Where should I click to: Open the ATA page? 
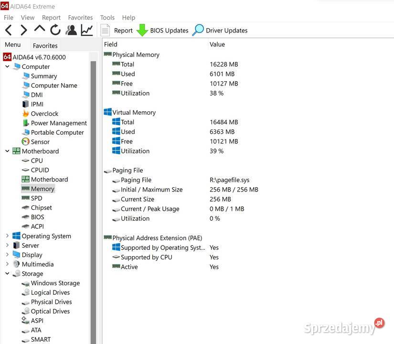[x=36, y=330]
